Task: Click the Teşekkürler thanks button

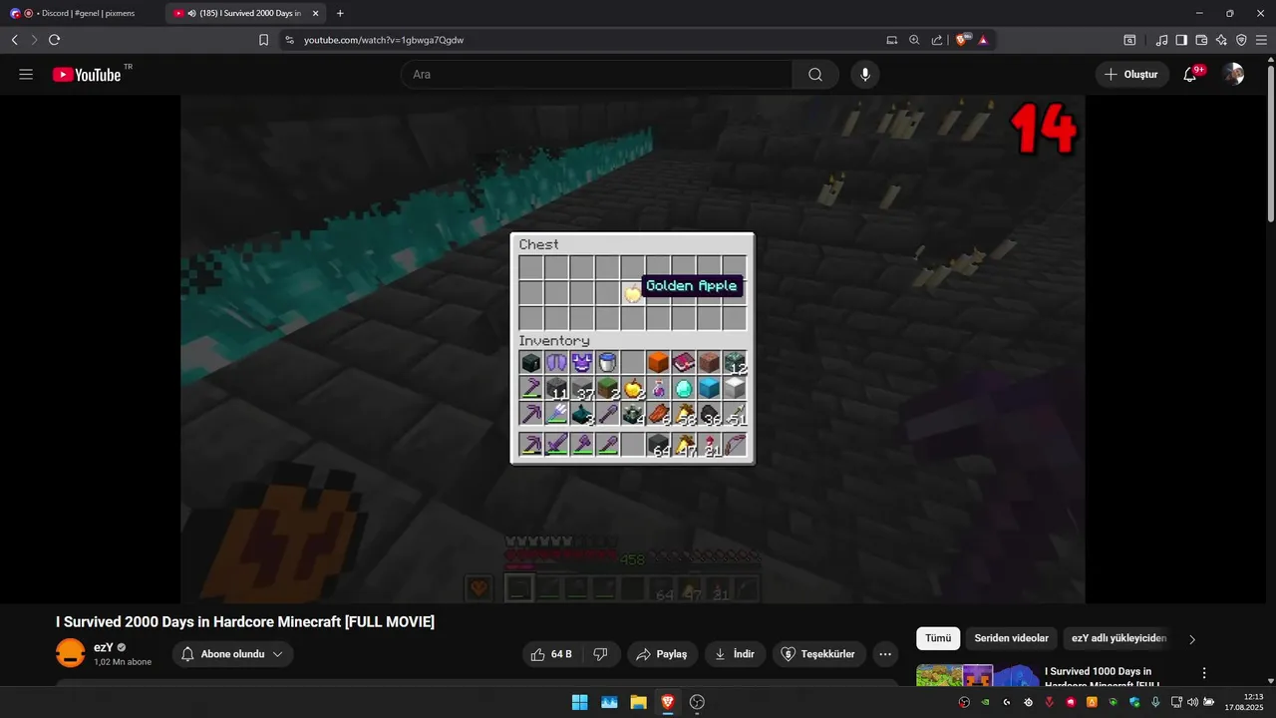Action: [x=817, y=654]
